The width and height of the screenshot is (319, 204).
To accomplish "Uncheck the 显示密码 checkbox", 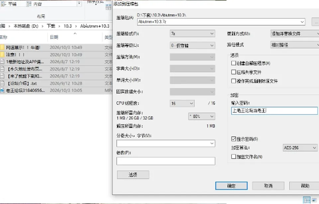I will coord(234,139).
